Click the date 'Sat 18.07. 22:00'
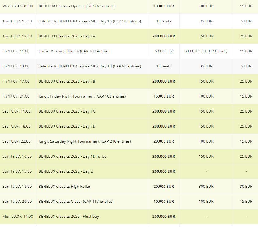 17,141
